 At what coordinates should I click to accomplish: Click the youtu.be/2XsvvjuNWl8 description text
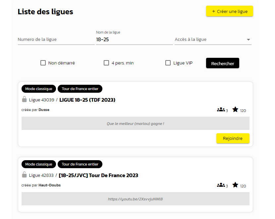(x=135, y=199)
